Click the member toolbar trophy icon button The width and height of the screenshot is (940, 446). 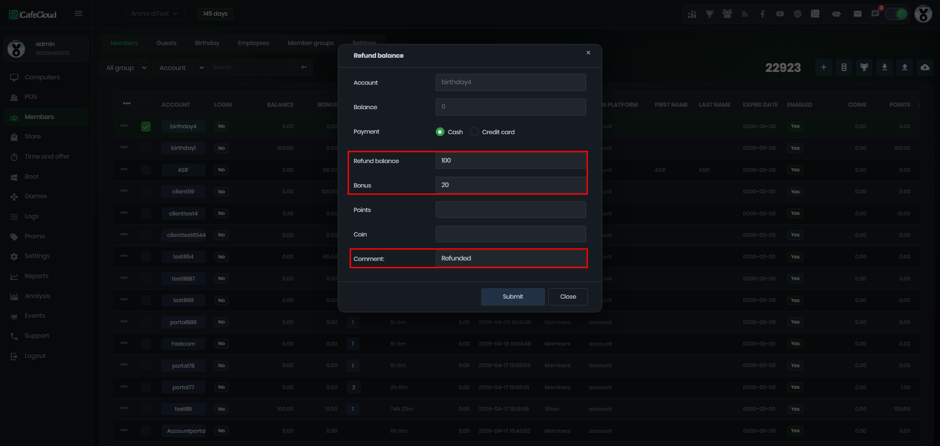click(864, 68)
